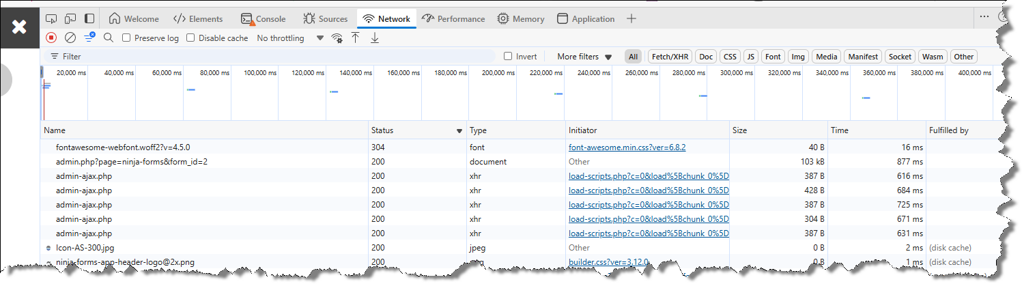Import a HAR file
Image resolution: width=1022 pixels, height=284 pixels.
pos(355,38)
